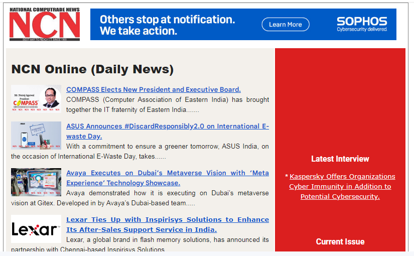Open Avaya Dubai Metaverse Vision article link
The image size is (414, 256).
168,178
